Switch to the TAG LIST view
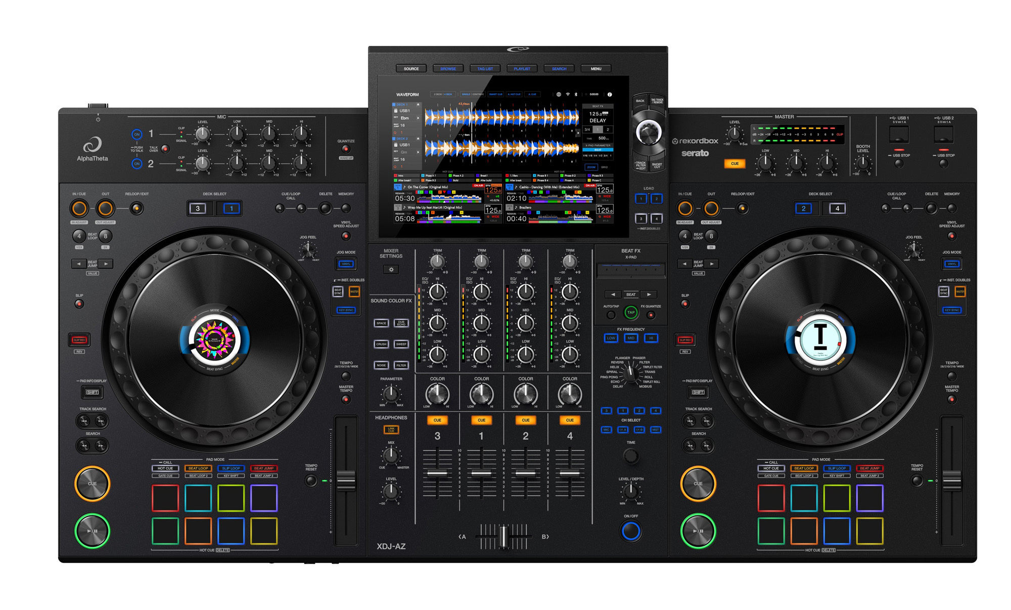The image size is (1011, 610). (485, 68)
